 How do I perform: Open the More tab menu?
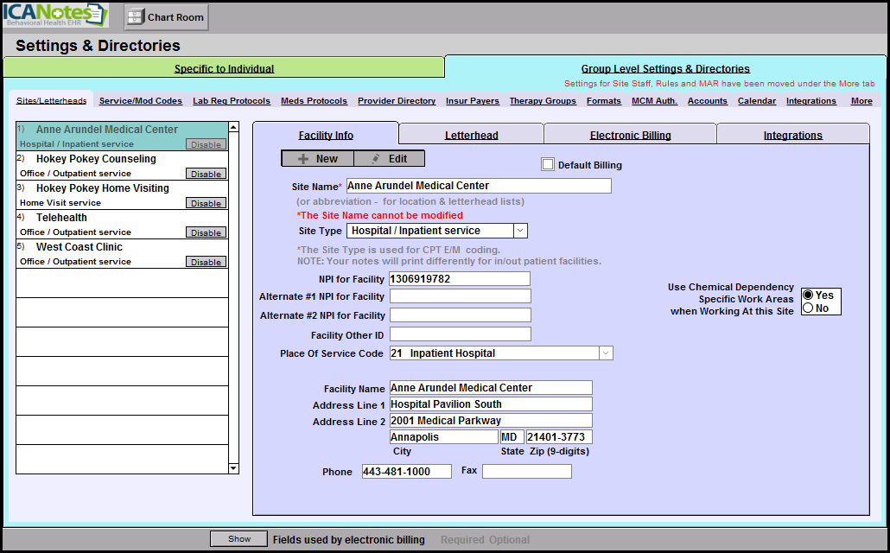point(861,101)
